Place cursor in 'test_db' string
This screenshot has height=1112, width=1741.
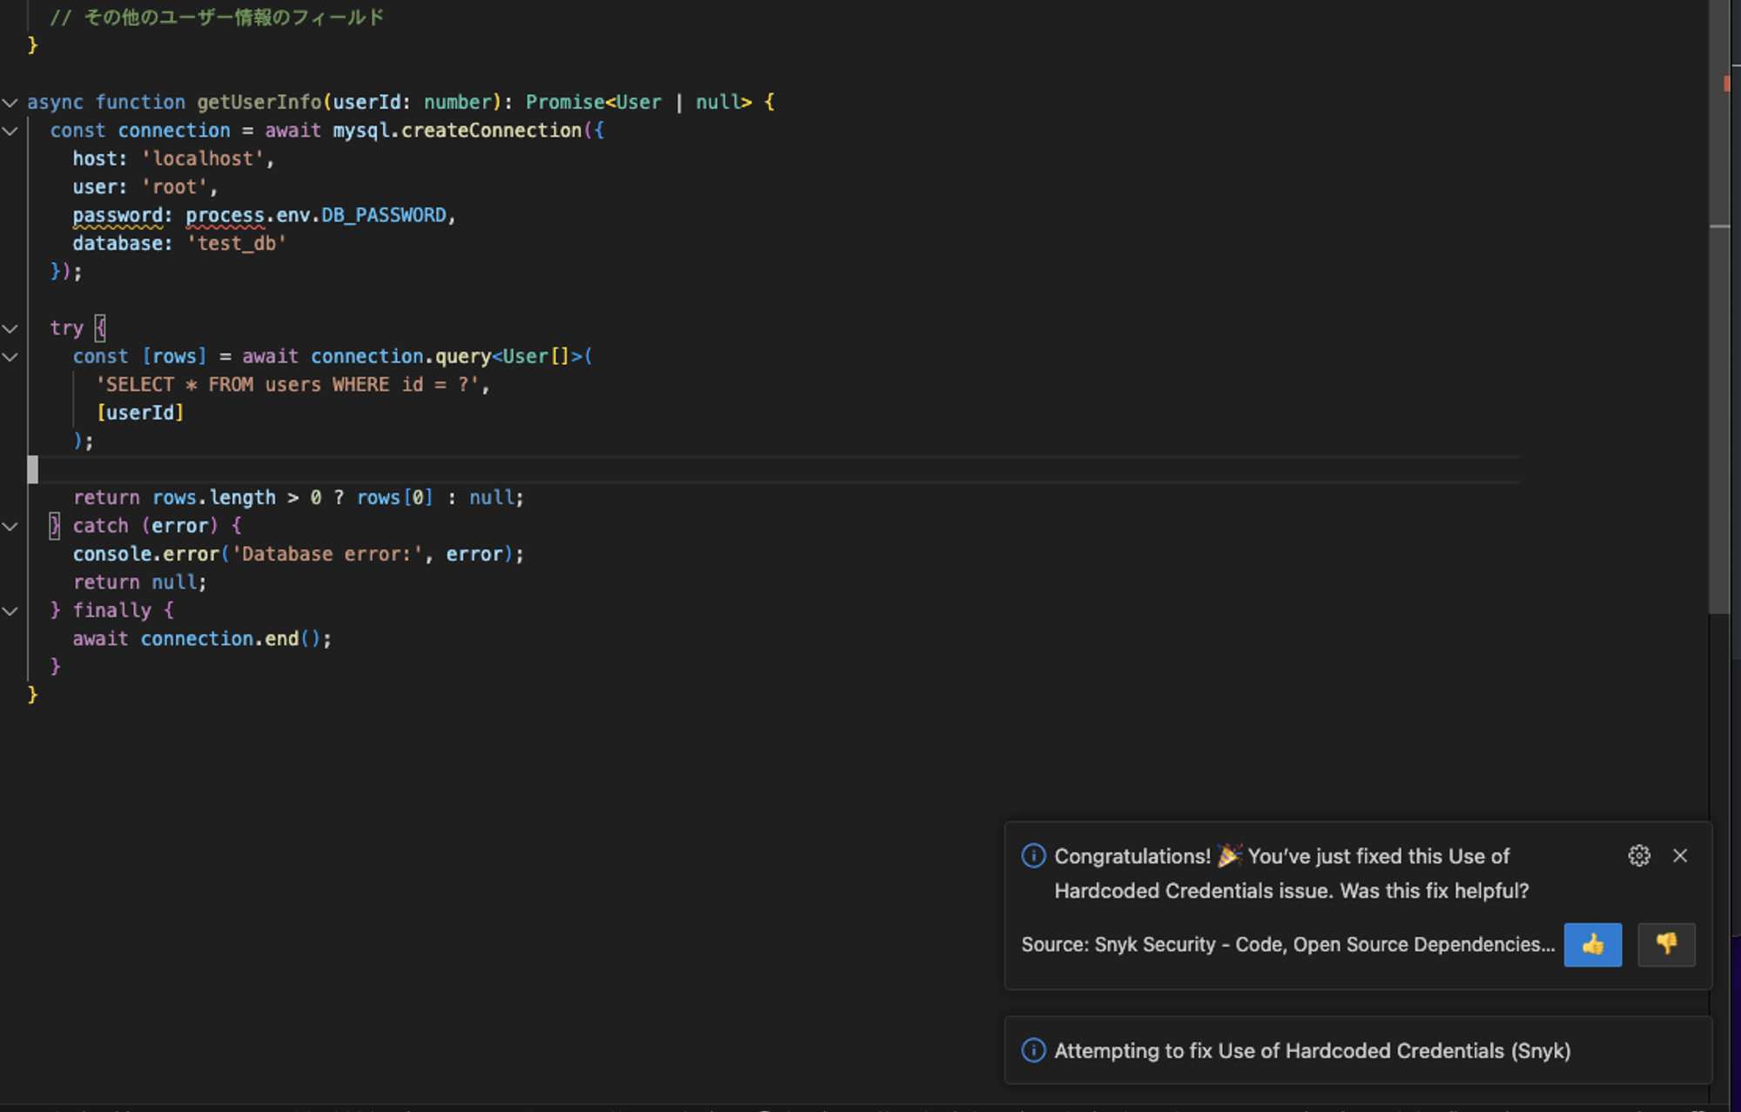(x=236, y=244)
